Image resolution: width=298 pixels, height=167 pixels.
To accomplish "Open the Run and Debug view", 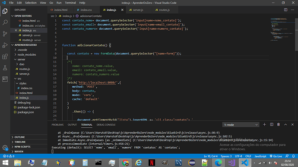I will [x=5, y=45].
